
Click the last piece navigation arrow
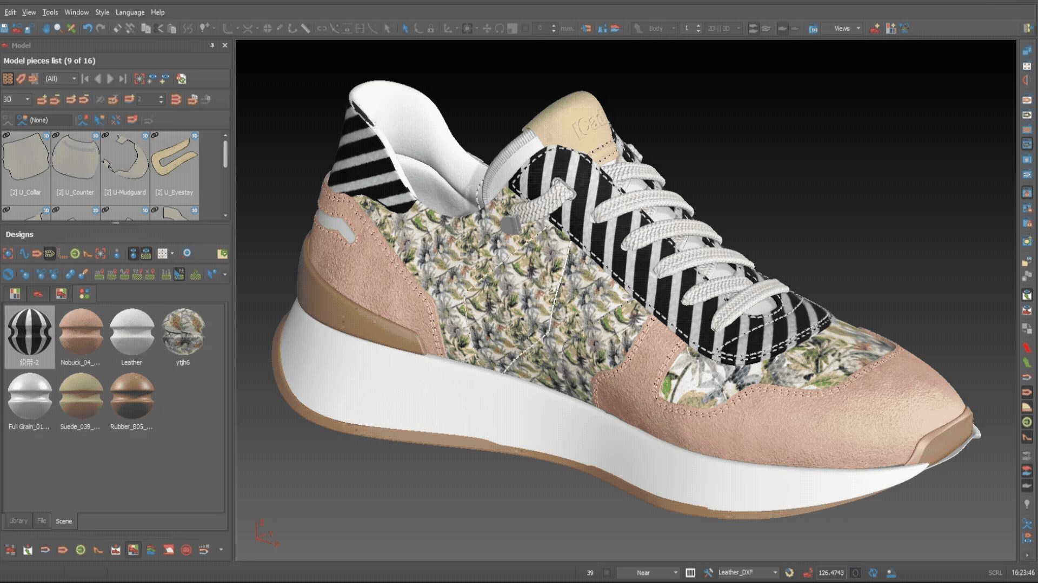pos(123,79)
